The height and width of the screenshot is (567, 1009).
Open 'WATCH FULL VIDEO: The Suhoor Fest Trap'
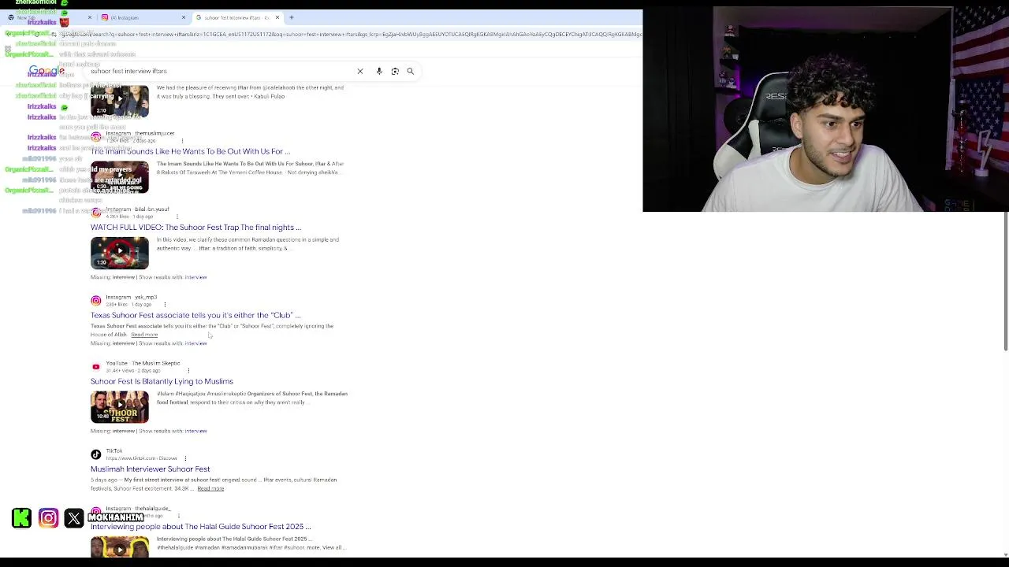click(195, 228)
